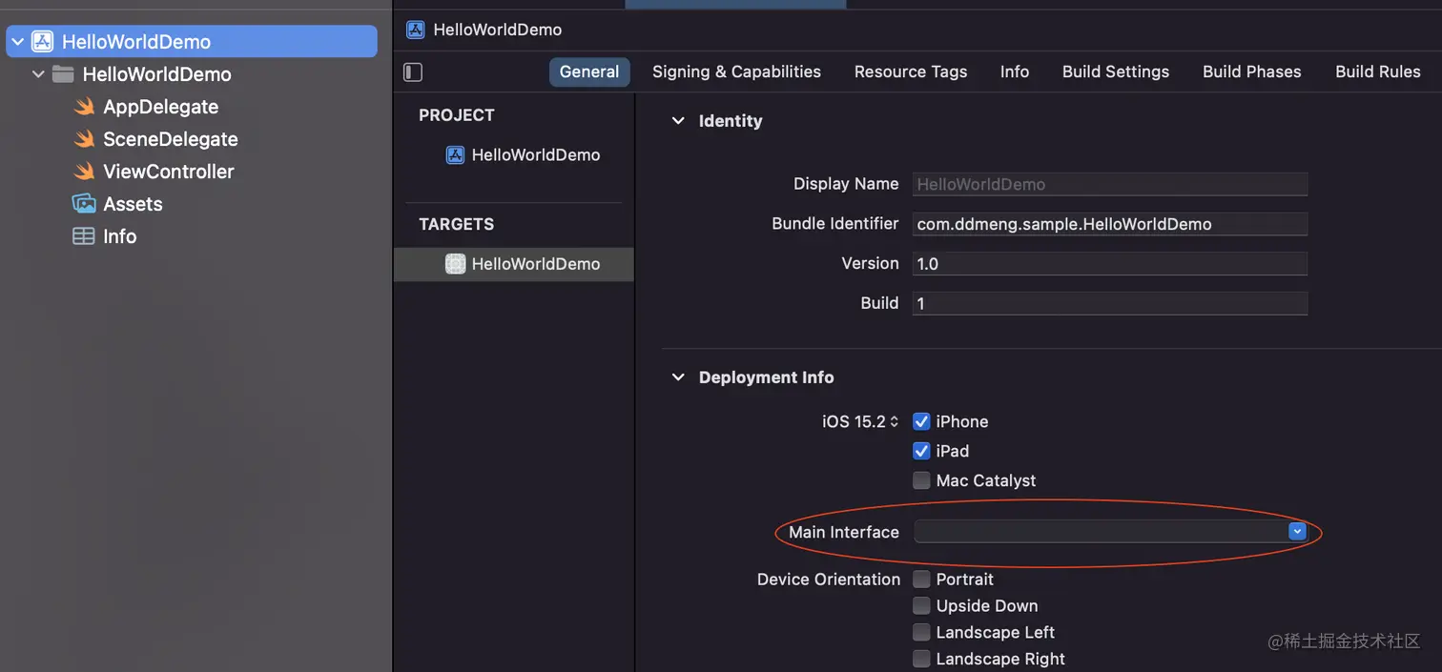Check the Upside Down orientation option
Viewport: 1442px width, 672px height.
[x=921, y=605]
